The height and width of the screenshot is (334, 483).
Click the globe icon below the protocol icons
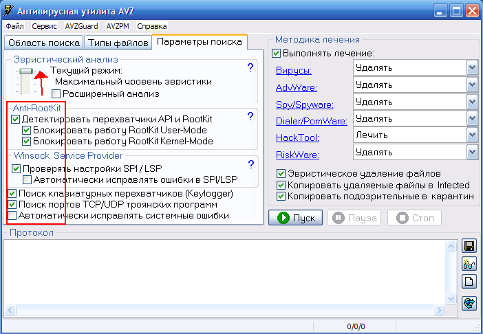click(469, 303)
